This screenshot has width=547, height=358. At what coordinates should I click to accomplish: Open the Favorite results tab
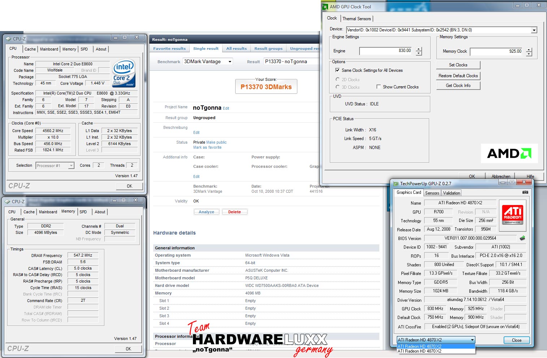(x=169, y=48)
